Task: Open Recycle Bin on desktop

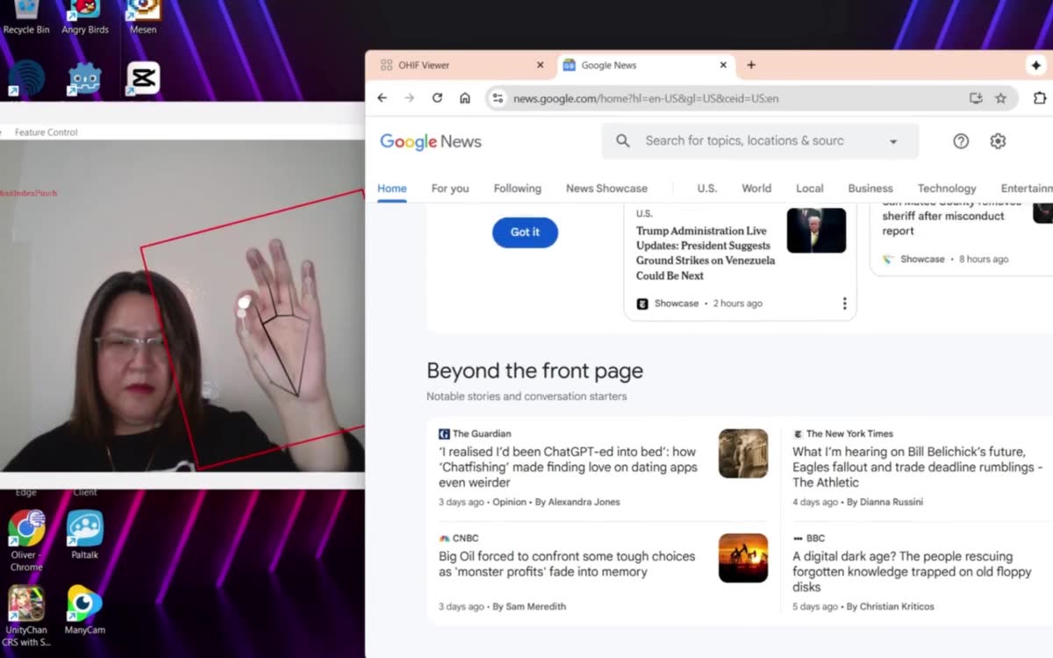Action: pyautogui.click(x=26, y=16)
